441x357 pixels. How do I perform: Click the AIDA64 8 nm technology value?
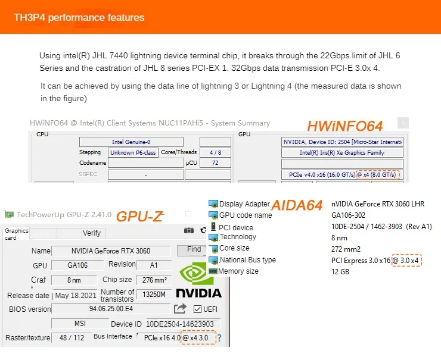click(339, 238)
